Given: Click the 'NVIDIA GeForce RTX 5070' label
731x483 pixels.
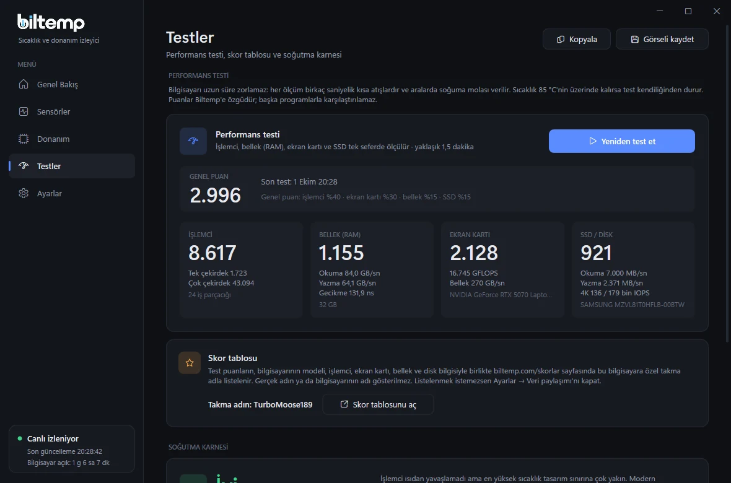Looking at the screenshot, I should click(x=501, y=295).
